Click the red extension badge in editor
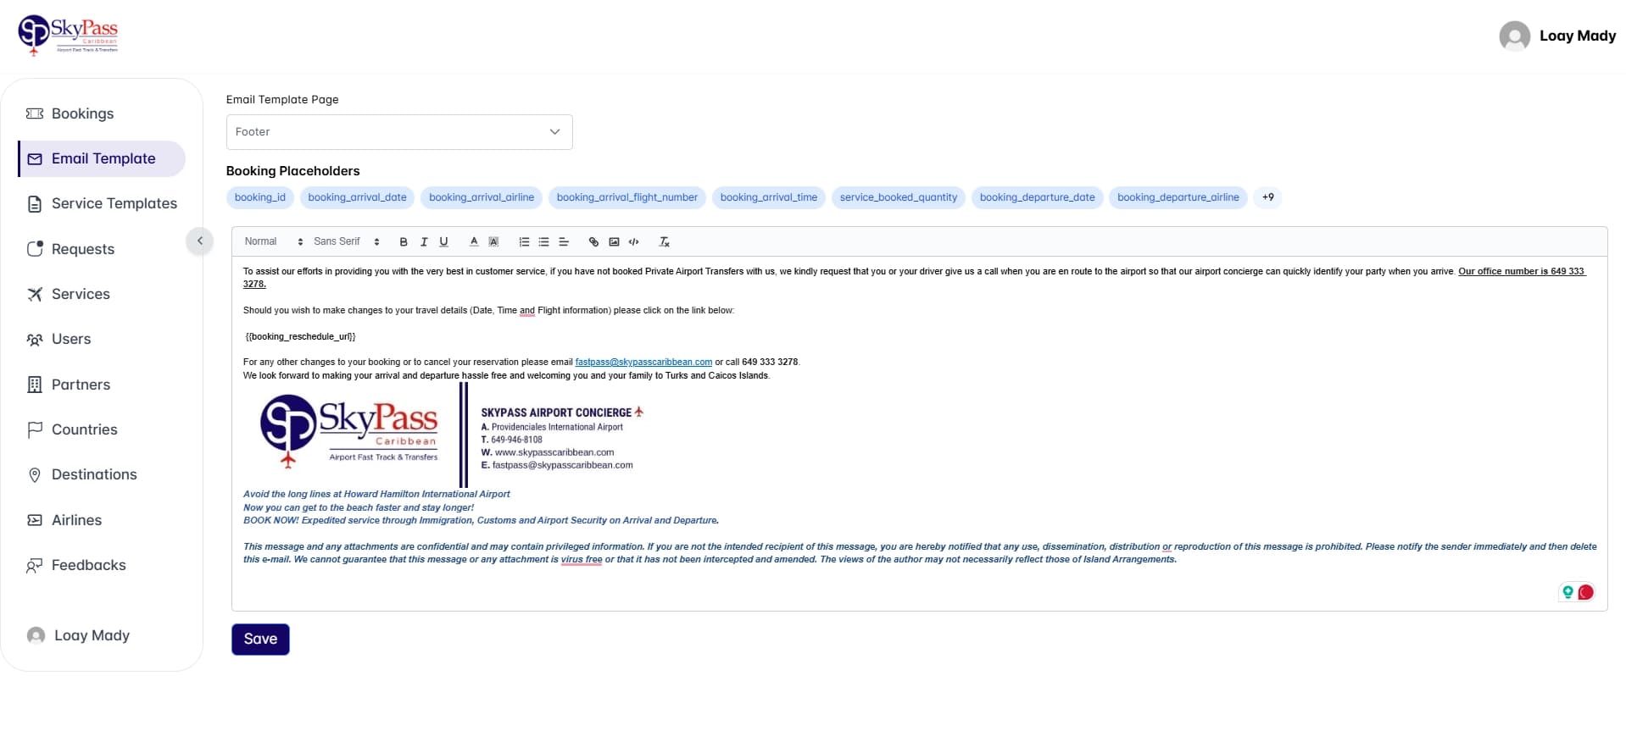The image size is (1626, 742). click(x=1586, y=592)
